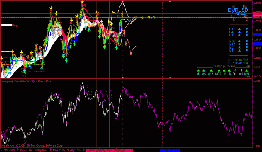262x152 pixels.
Task: Click green wave arrow above M15 label
Action: (x=211, y=71)
